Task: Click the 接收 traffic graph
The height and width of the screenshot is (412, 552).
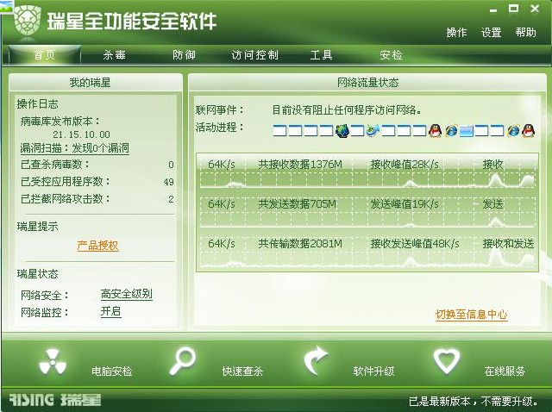Action: pyautogui.click(x=367, y=172)
